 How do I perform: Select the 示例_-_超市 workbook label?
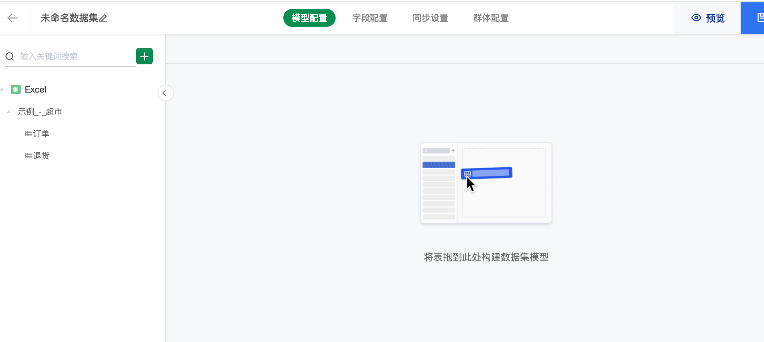[x=40, y=111]
